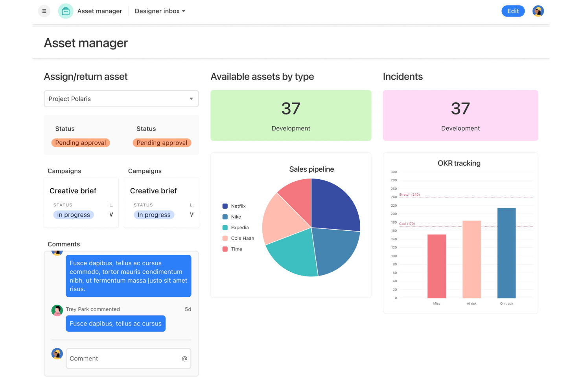This screenshot has width=582, height=388.
Task: Click the 'Stretch (240)' line label
Action: (x=409, y=195)
